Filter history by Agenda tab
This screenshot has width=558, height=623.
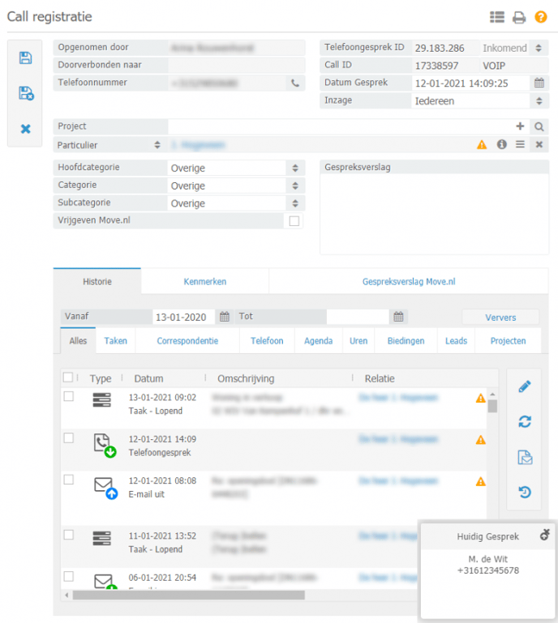pyautogui.click(x=318, y=341)
